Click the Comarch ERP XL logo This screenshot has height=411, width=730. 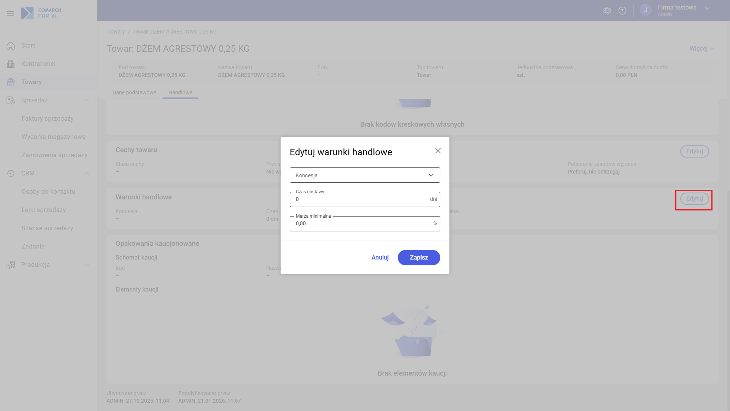41,13
